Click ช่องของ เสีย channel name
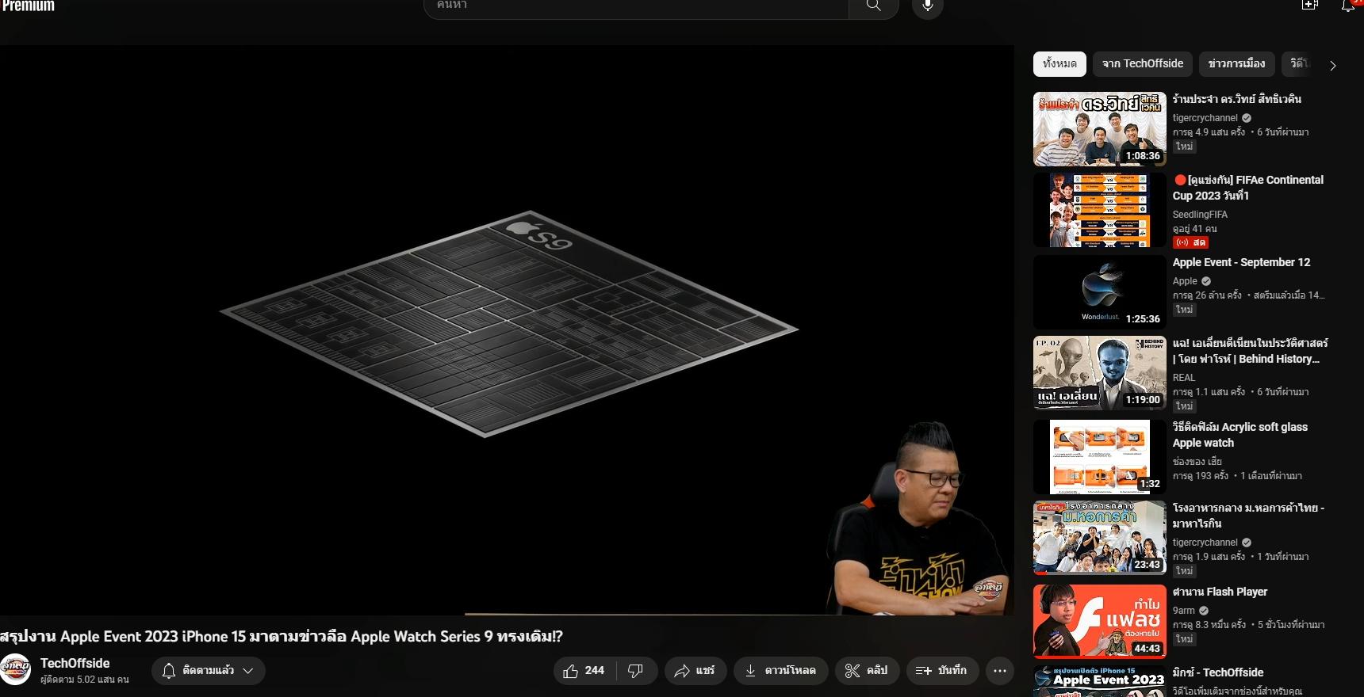 pos(1197,462)
